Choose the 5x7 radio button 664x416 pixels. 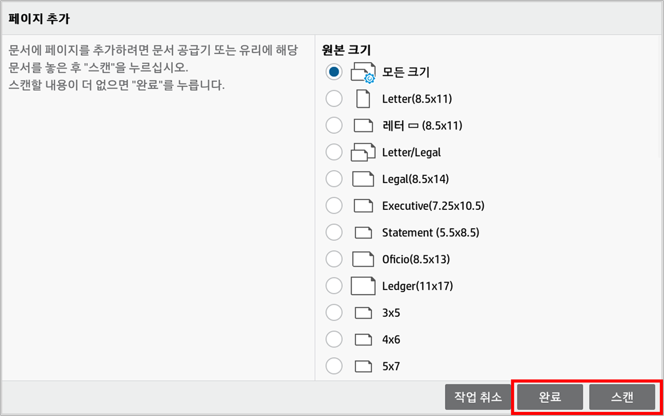click(x=334, y=366)
